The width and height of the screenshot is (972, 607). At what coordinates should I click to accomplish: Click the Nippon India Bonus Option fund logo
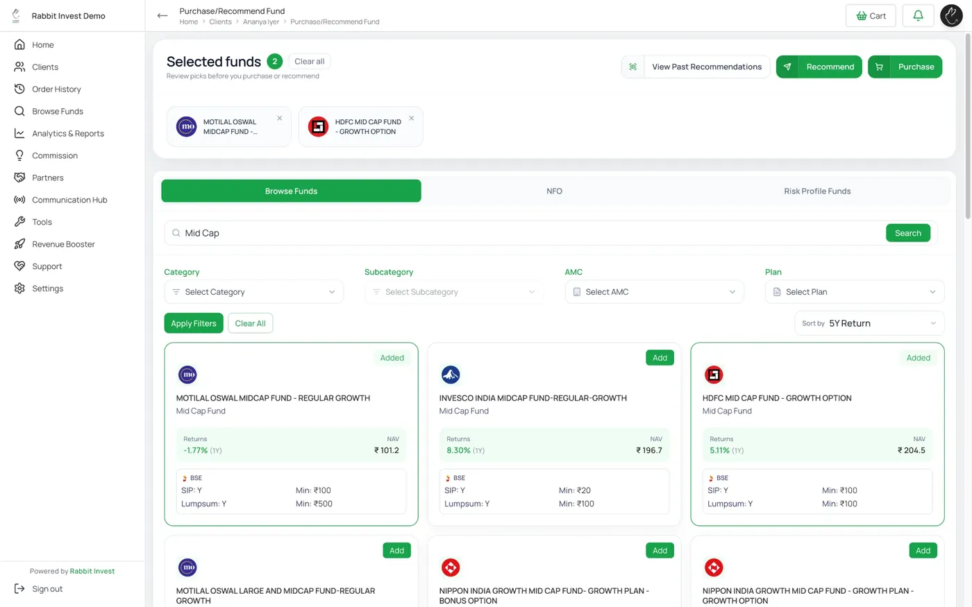tap(451, 567)
